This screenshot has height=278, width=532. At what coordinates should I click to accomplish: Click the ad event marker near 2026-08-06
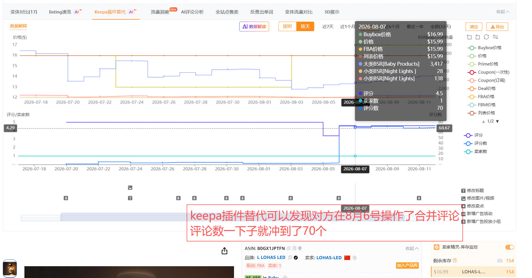coord(339,198)
